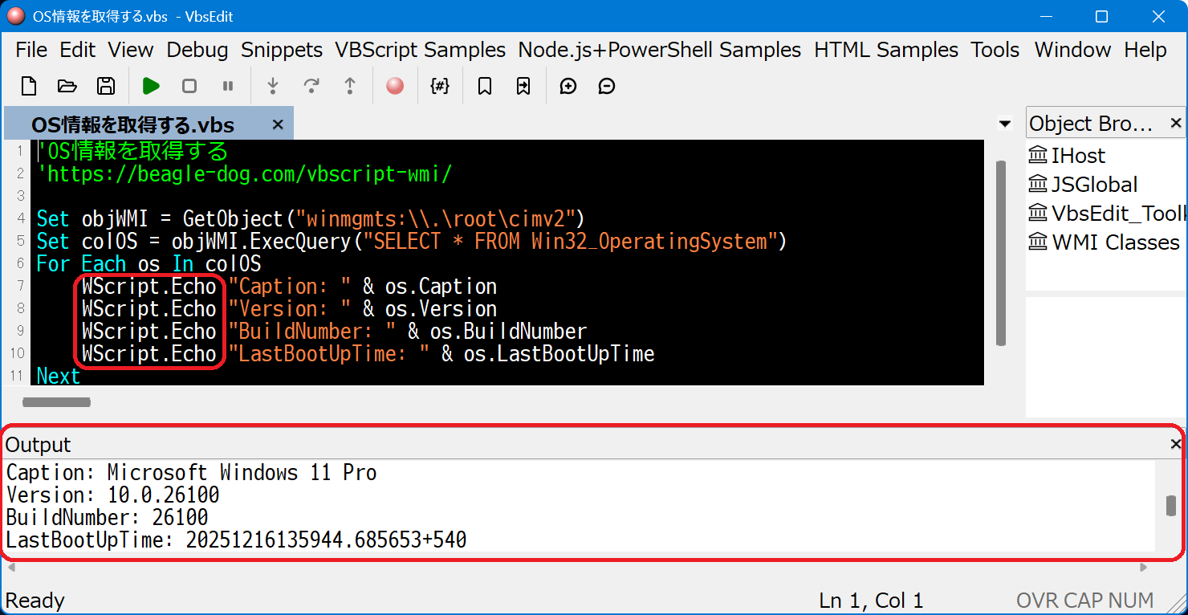Click the New file icon in toolbar
The width and height of the screenshot is (1188, 615).
tap(29, 86)
